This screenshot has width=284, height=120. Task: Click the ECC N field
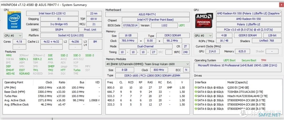click(186, 70)
